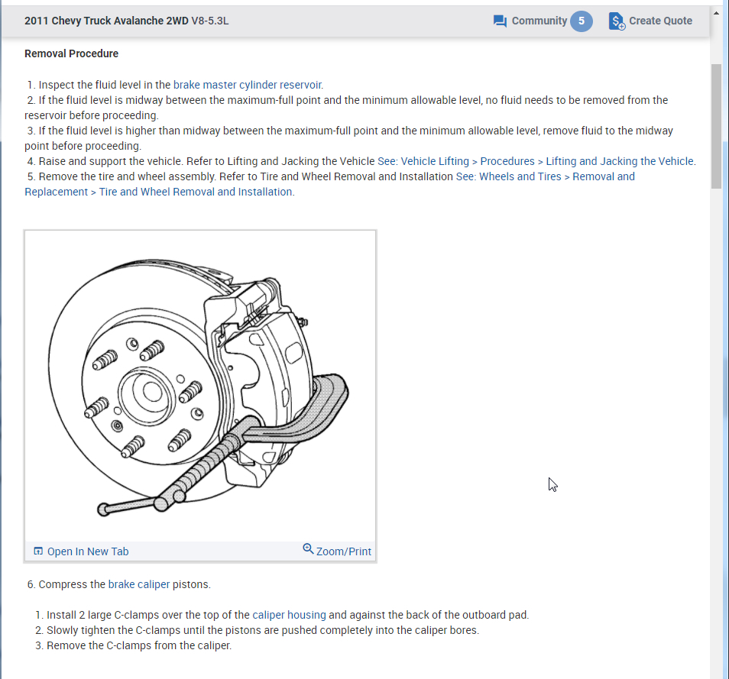This screenshot has width=729, height=679.
Task: Click the Open In New Tab link
Action: point(88,551)
